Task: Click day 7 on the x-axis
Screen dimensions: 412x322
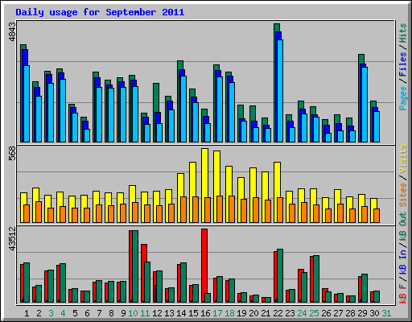Action: [x=99, y=313]
